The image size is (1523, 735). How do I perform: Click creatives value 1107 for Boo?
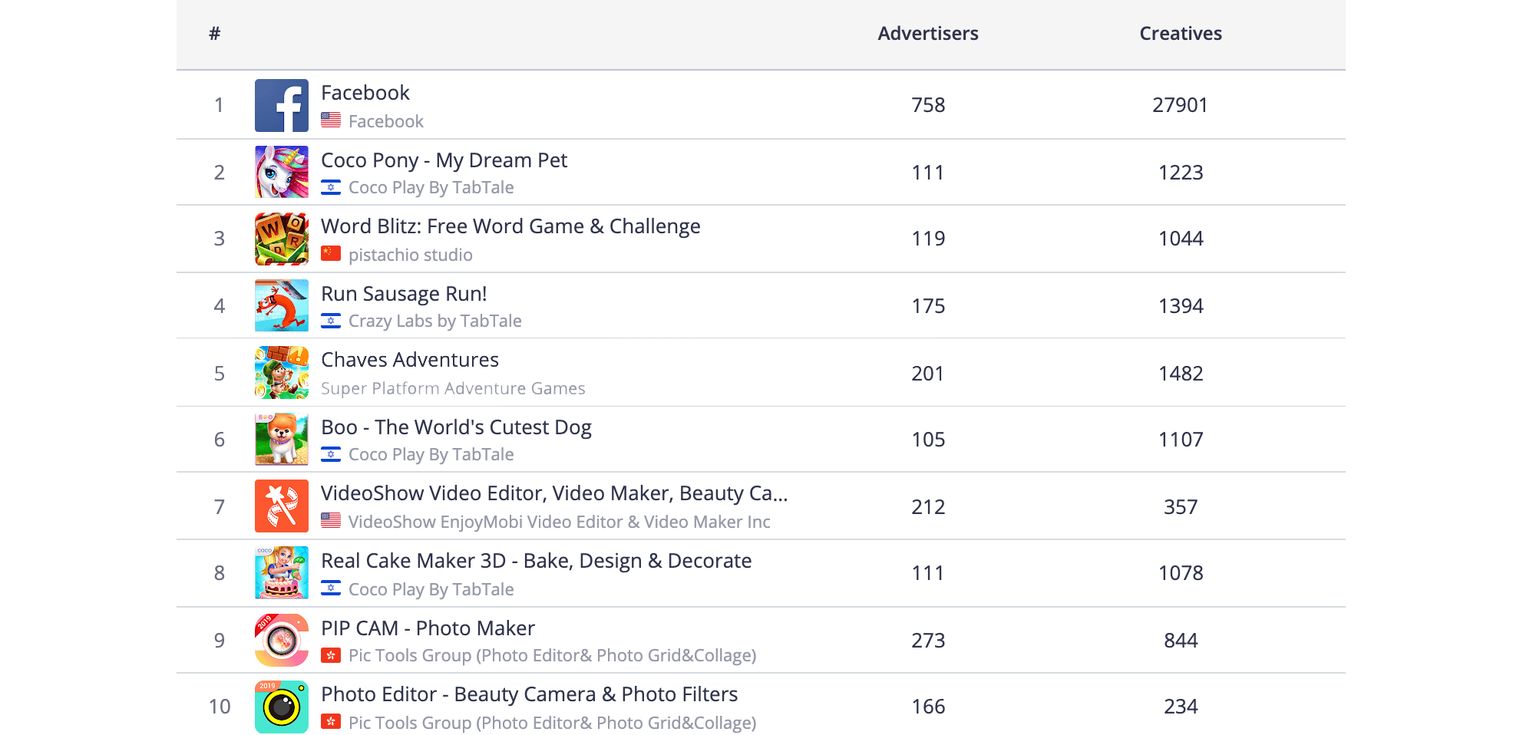[x=1181, y=440]
